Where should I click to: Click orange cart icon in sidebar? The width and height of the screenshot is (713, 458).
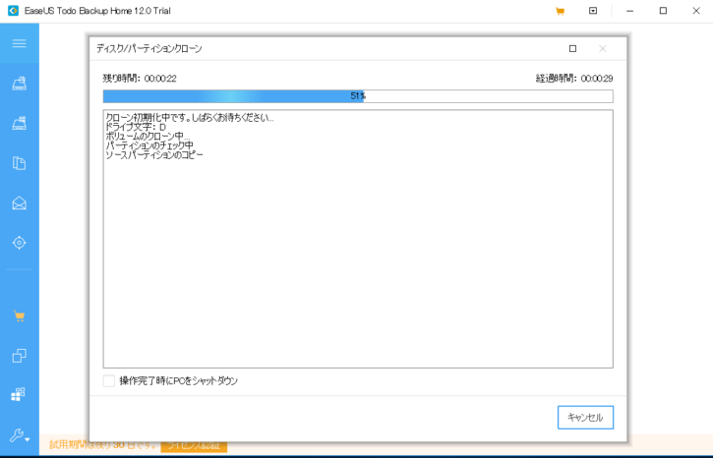click(19, 316)
